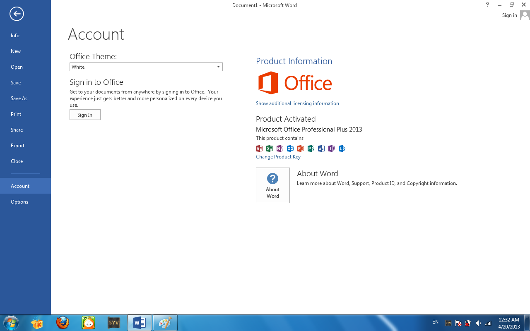
Task: Select the Outlook icon in product contents
Action: pos(290,148)
